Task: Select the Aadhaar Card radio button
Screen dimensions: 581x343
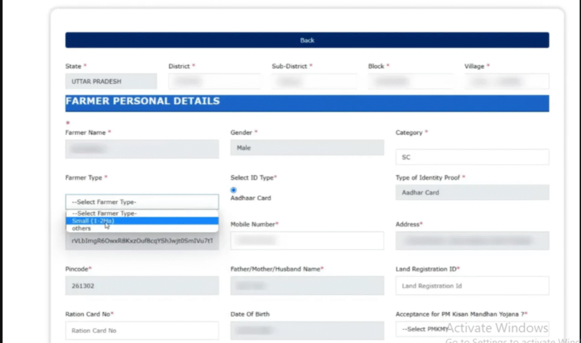Action: (234, 190)
